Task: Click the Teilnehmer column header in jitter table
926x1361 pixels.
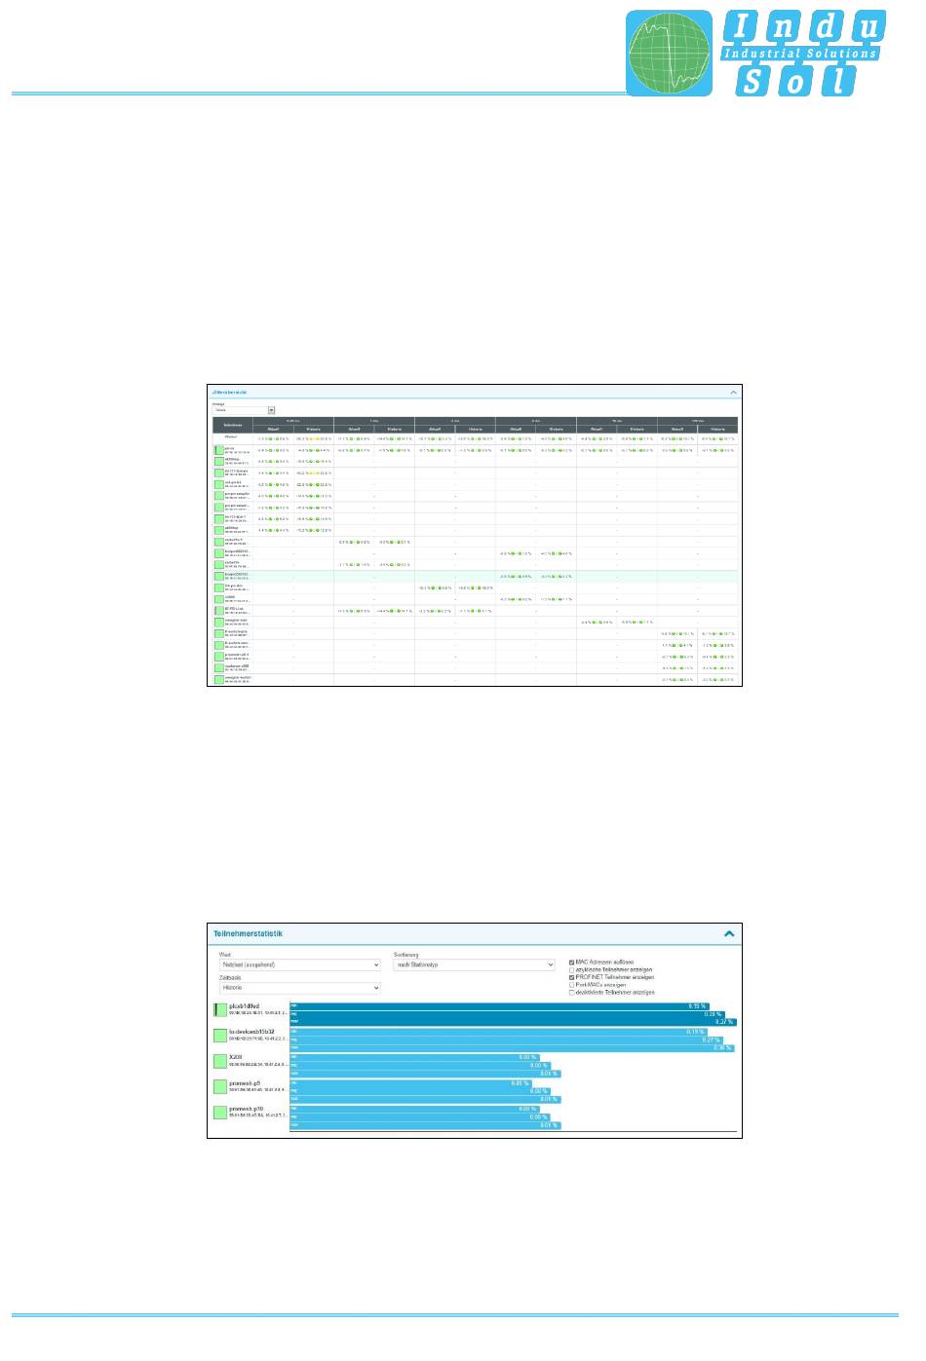Action: (x=232, y=426)
